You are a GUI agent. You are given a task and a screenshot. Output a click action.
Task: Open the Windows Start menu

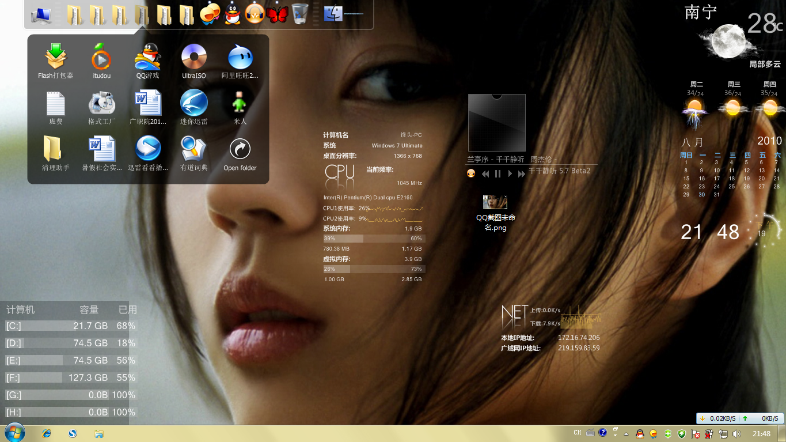coord(14,433)
